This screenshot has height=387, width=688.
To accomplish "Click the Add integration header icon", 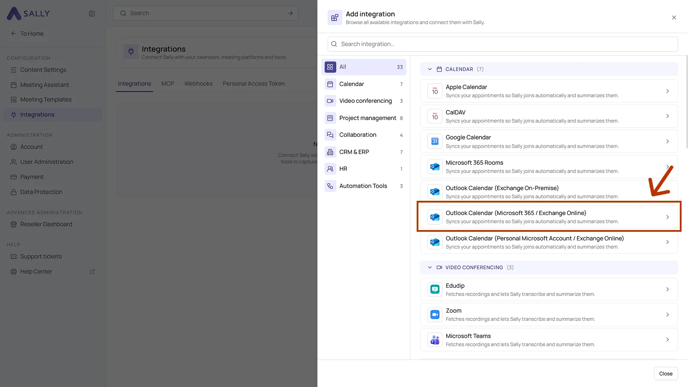I will coord(335,18).
